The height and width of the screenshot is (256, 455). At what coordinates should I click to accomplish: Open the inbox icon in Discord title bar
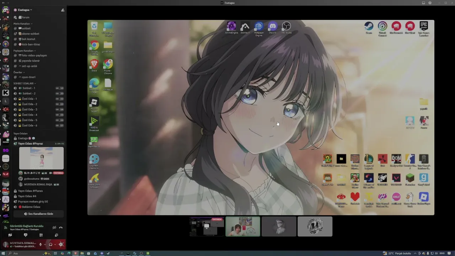click(x=423, y=3)
